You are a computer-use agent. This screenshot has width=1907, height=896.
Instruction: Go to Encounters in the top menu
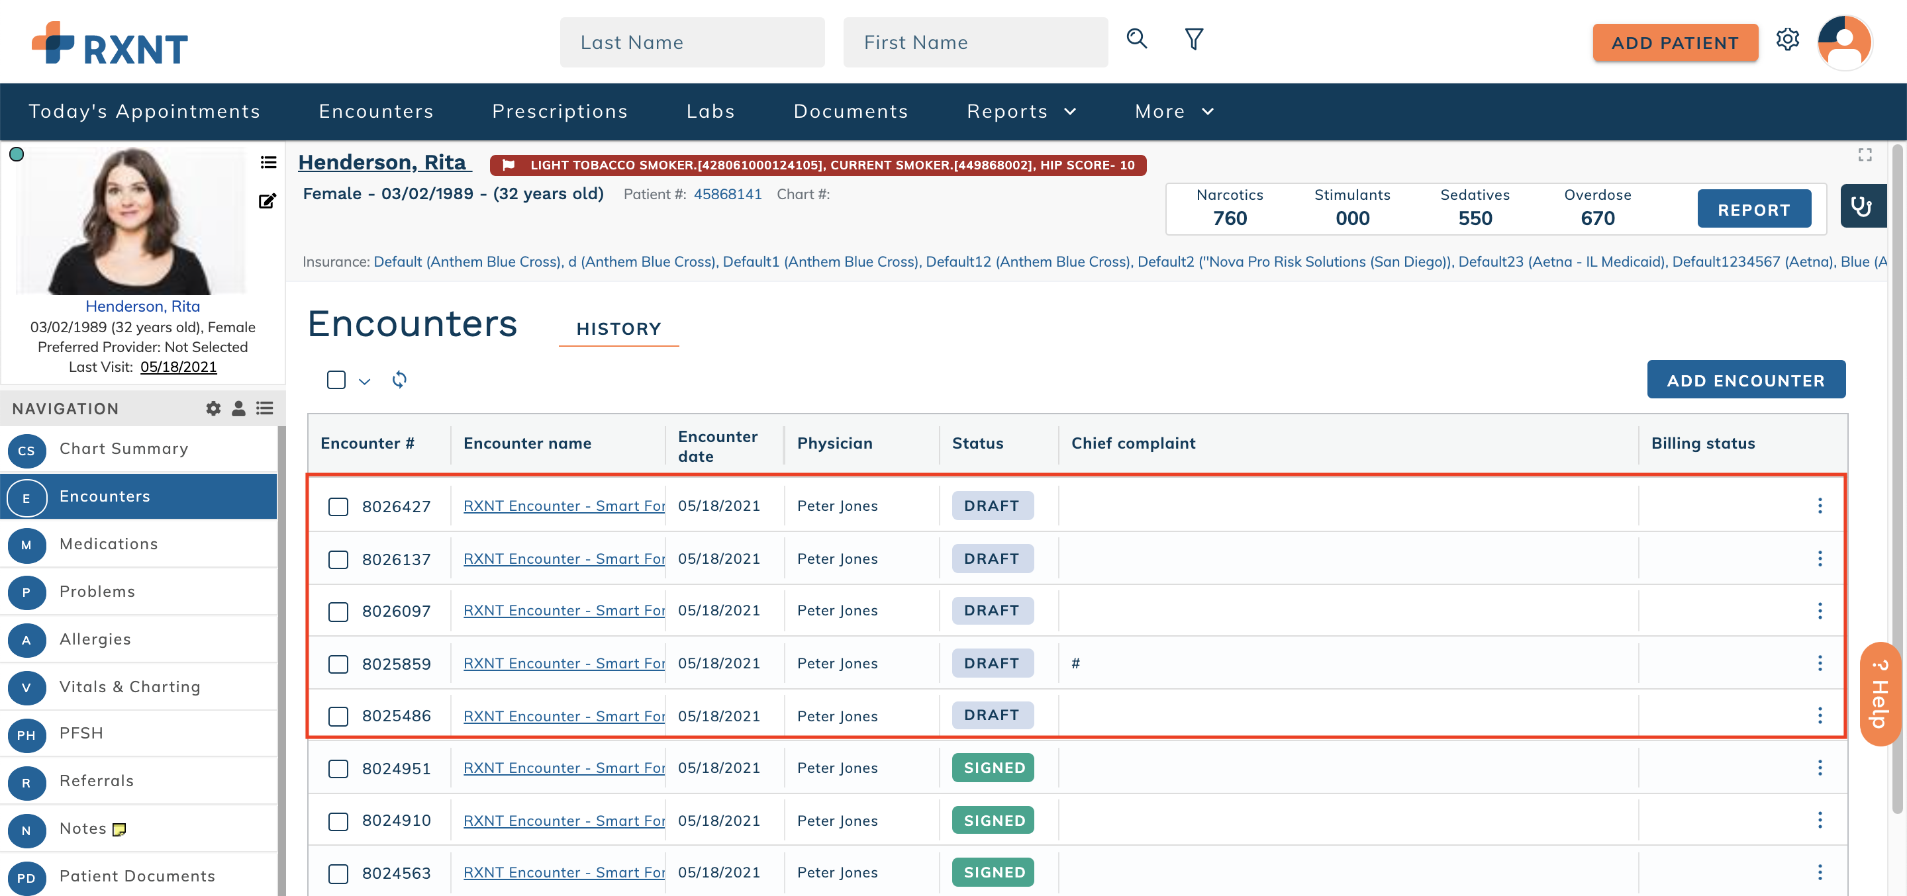pos(376,111)
